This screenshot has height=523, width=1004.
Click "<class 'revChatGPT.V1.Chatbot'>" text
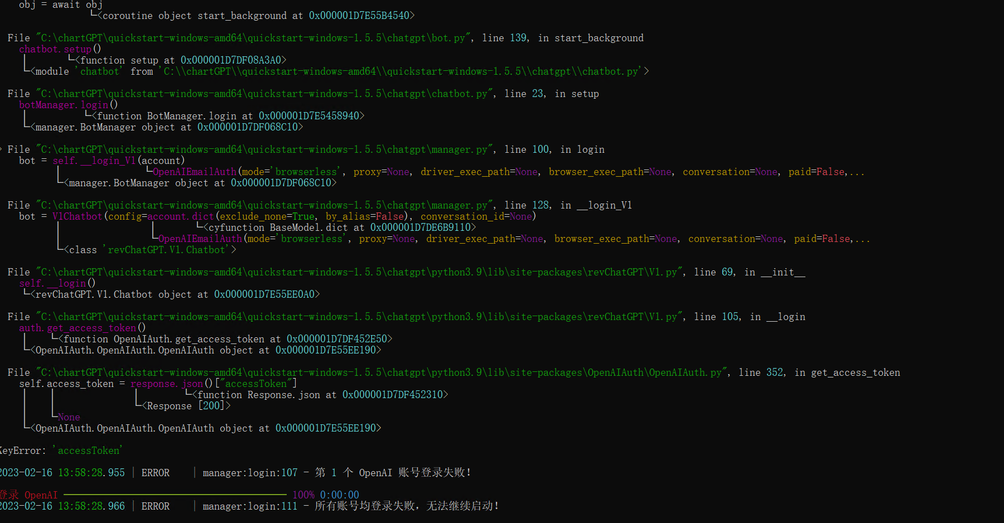click(x=150, y=250)
